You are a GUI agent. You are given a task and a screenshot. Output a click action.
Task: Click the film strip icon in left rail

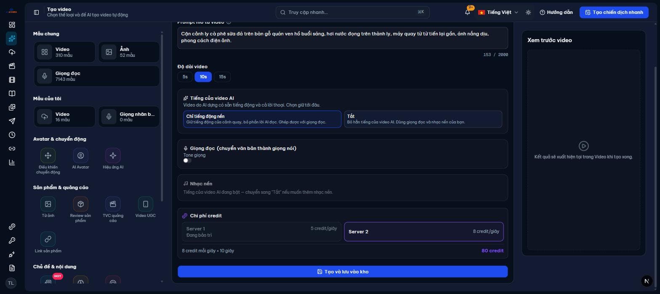[x=12, y=80]
